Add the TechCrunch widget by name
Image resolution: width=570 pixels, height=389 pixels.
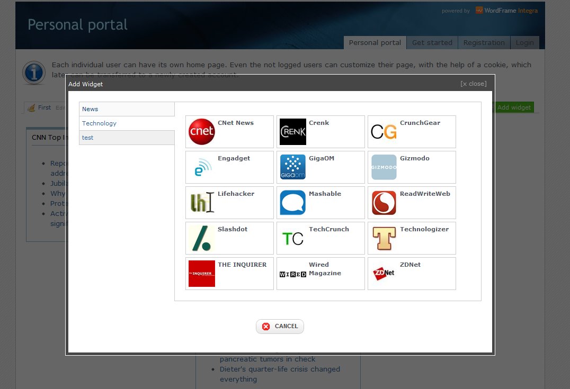coord(328,229)
